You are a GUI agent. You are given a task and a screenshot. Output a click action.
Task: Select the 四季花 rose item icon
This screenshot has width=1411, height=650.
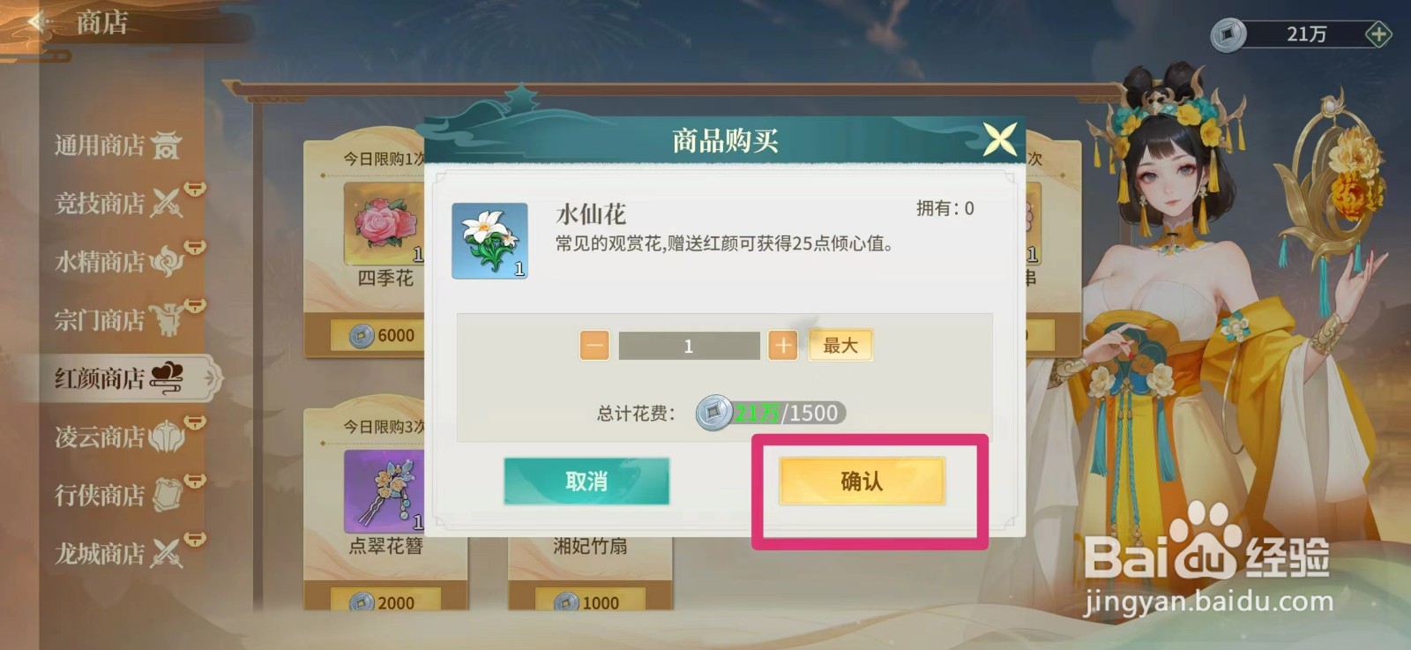click(x=384, y=223)
